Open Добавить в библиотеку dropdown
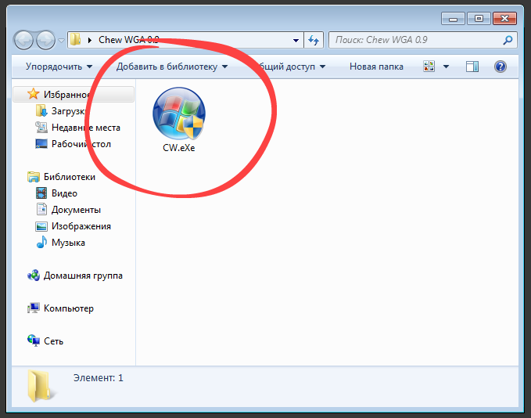Screen dimensions: 531x418 172,67
